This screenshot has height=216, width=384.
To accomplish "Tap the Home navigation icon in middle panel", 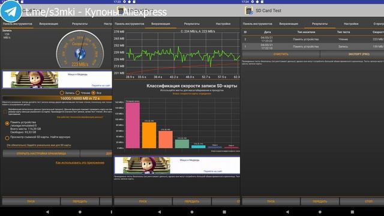I will (192, 212).
